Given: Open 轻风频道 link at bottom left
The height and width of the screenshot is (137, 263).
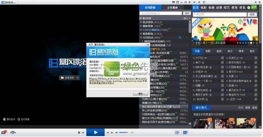Looking at the screenshot, I should (24, 119).
